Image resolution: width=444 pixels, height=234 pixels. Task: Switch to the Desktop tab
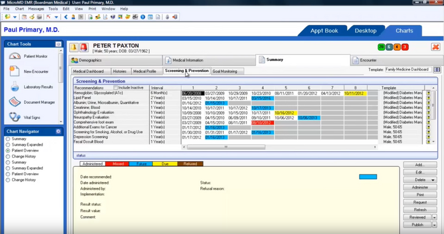(366, 31)
